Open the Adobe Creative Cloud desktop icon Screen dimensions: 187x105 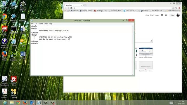point(5,30)
